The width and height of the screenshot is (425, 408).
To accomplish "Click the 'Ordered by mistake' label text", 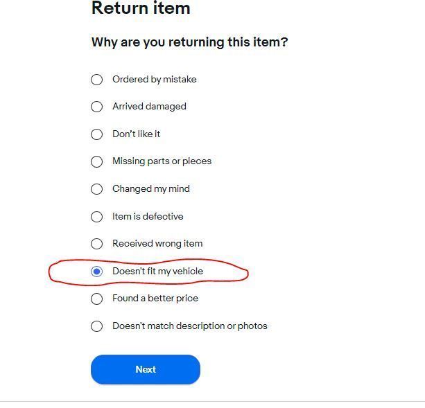I will 154,80.
